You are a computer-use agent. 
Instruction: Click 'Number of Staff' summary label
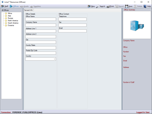point(129,82)
